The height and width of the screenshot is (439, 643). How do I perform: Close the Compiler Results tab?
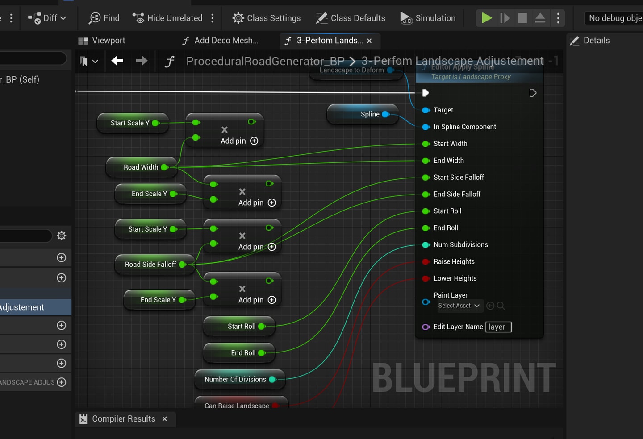click(x=165, y=419)
